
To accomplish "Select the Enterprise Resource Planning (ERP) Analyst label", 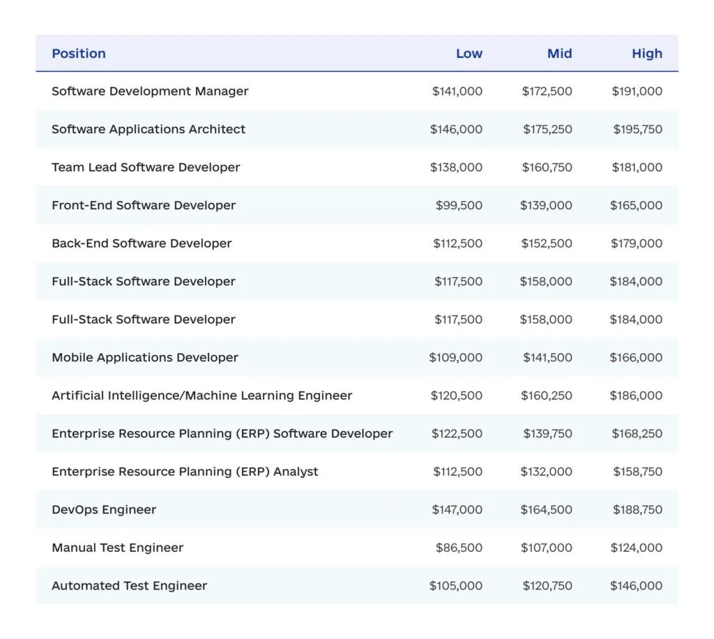I will (185, 472).
